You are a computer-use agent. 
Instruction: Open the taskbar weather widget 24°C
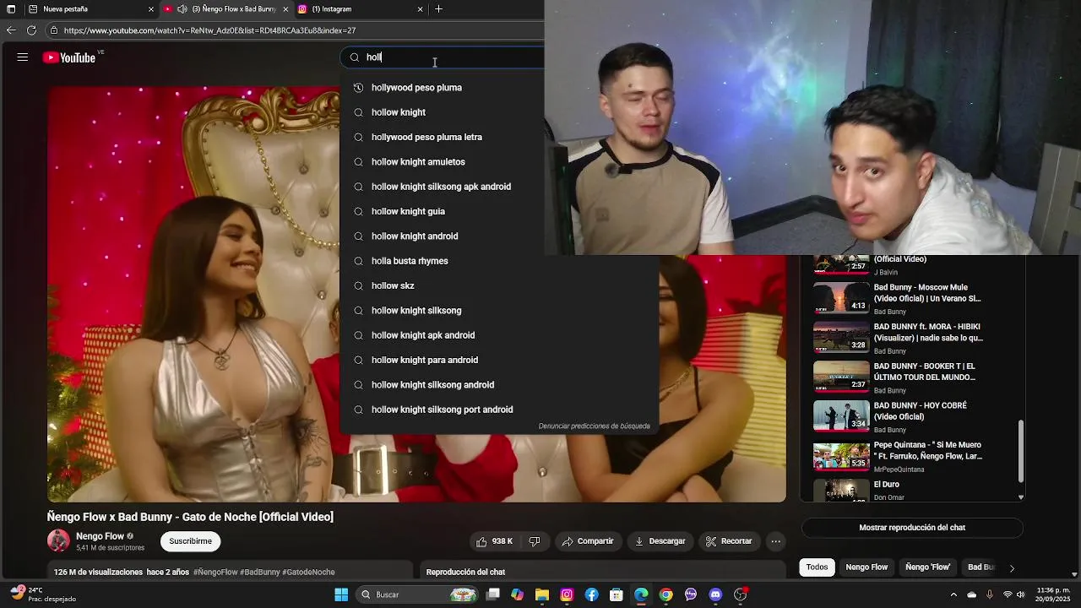[x=44, y=594]
